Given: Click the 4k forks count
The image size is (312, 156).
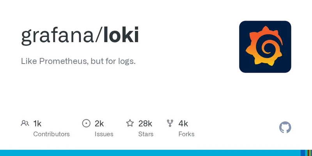Looking at the screenshot, I should point(183,124).
